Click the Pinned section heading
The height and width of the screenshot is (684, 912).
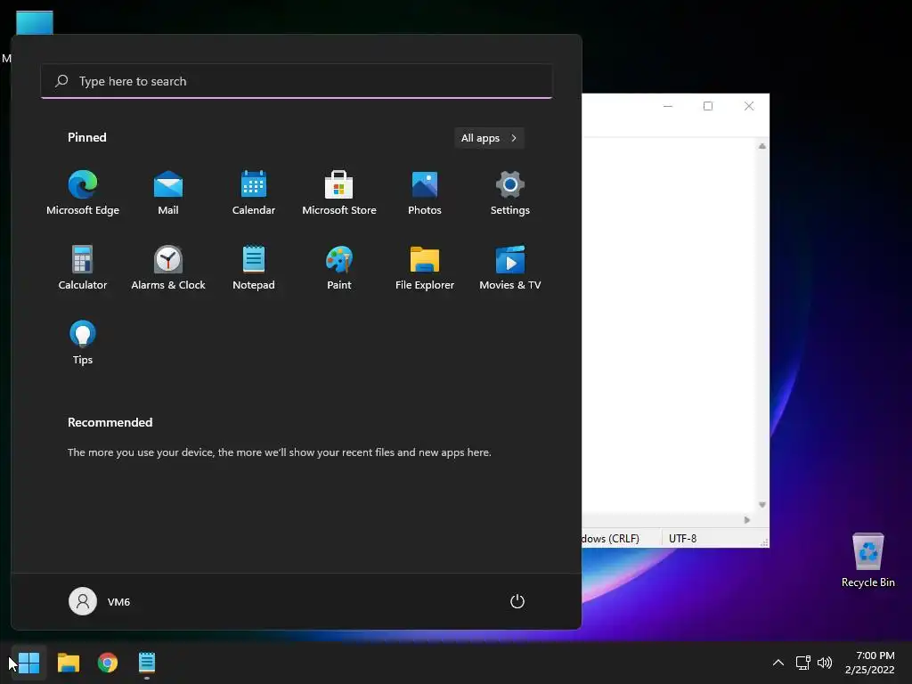[86, 137]
